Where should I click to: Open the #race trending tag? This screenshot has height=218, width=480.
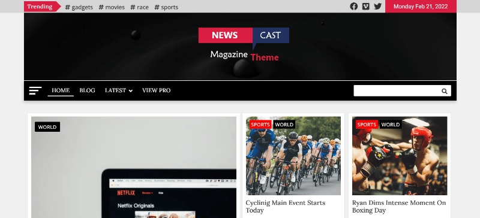point(139,7)
